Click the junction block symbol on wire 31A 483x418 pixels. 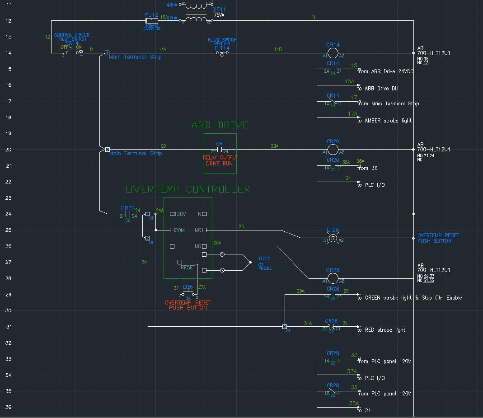coord(285,326)
